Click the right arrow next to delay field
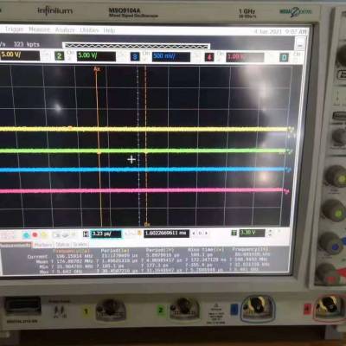 click(206, 233)
